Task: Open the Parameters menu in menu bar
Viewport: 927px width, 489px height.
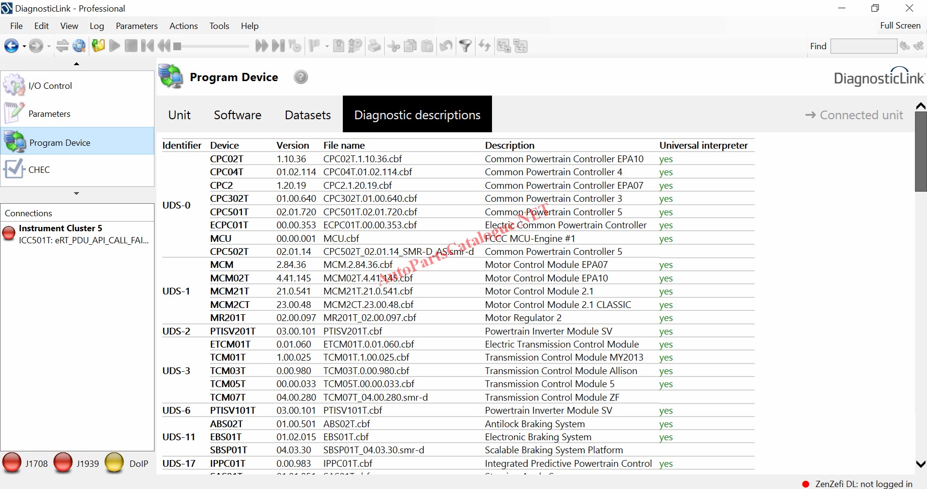Action: [137, 26]
